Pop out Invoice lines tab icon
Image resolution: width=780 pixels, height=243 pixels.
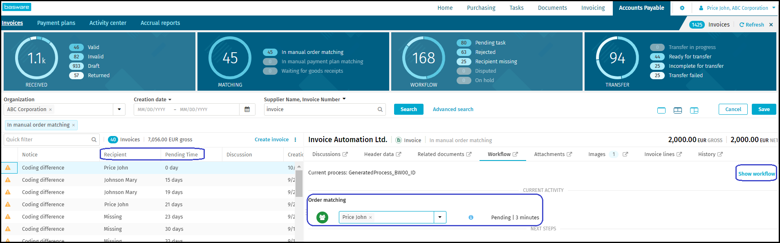tap(679, 154)
